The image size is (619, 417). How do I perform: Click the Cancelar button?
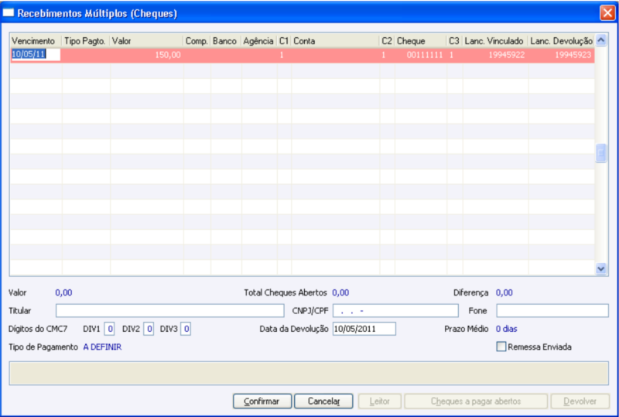tap(323, 402)
